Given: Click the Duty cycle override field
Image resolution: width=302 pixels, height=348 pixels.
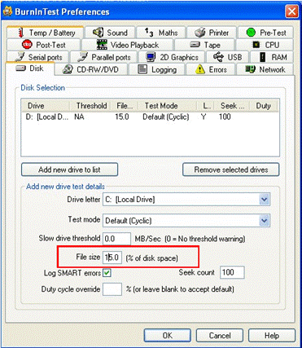Looking at the screenshot, I should coord(112,289).
